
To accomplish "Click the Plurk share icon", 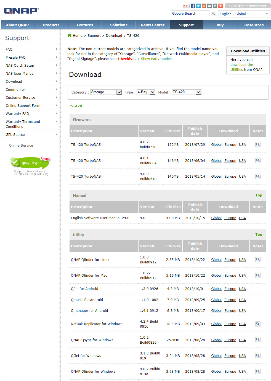I will 204,6.
